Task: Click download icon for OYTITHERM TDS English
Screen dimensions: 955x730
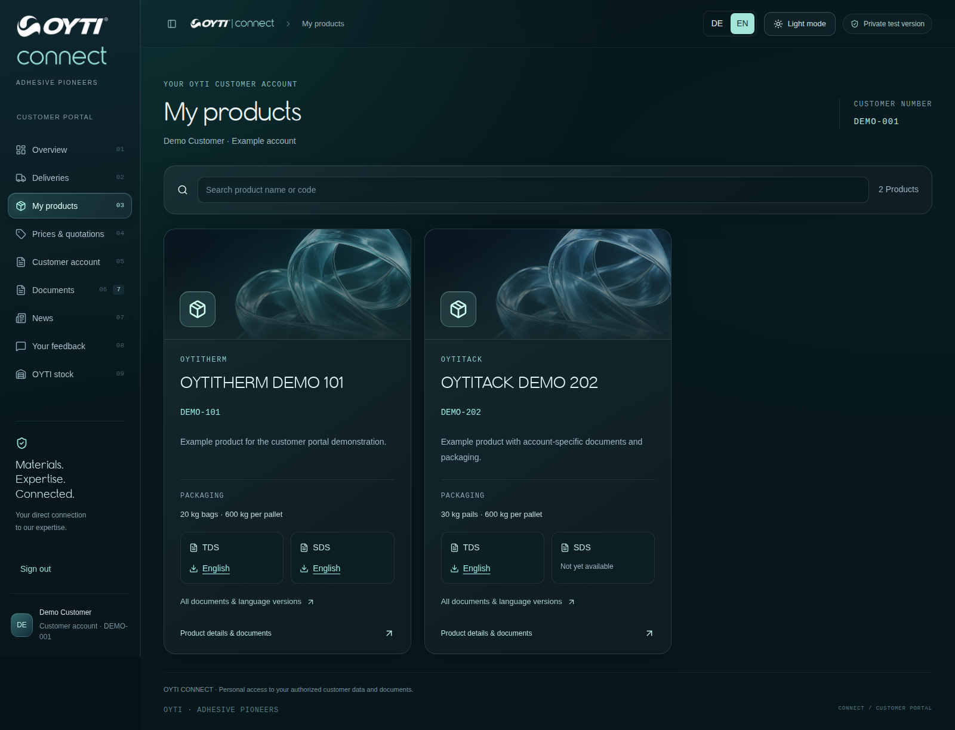Action: point(193,569)
